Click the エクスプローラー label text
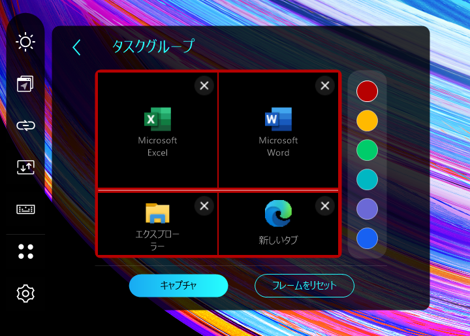The width and height of the screenshot is (470, 336). [x=158, y=240]
